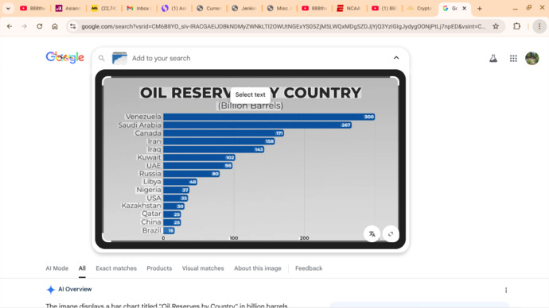Viewport: 549px width, 308px height.
Task: Click the Select text button
Action: click(x=250, y=94)
